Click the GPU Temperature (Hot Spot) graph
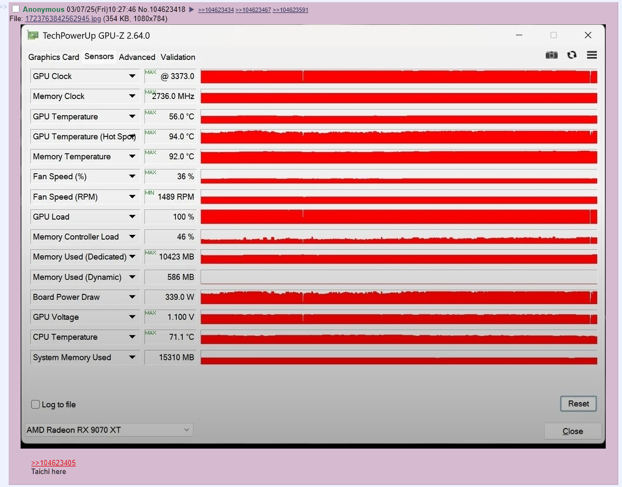Screen dimensions: 622x487 coord(399,136)
